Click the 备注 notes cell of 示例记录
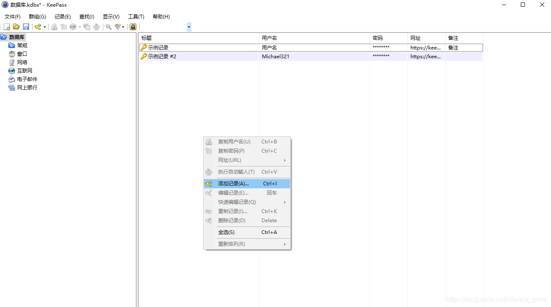 [x=453, y=48]
